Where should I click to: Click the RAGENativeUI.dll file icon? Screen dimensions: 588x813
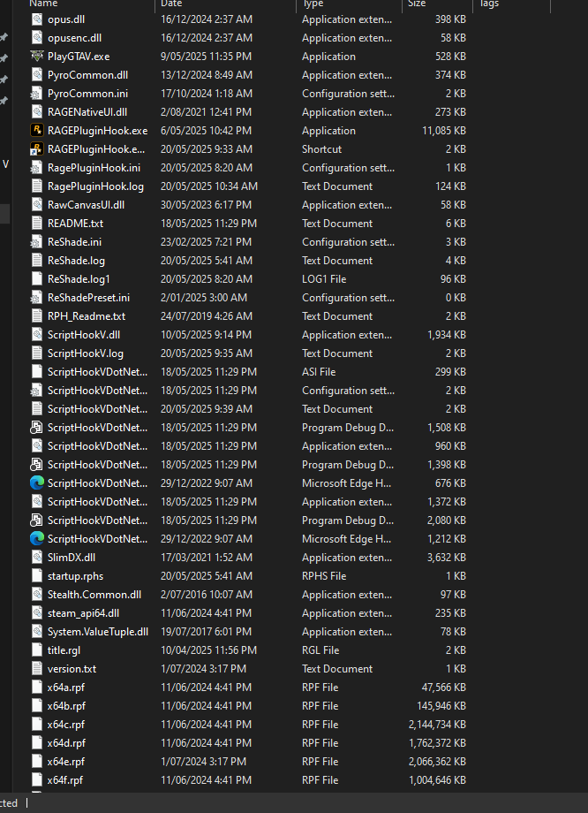pos(37,112)
